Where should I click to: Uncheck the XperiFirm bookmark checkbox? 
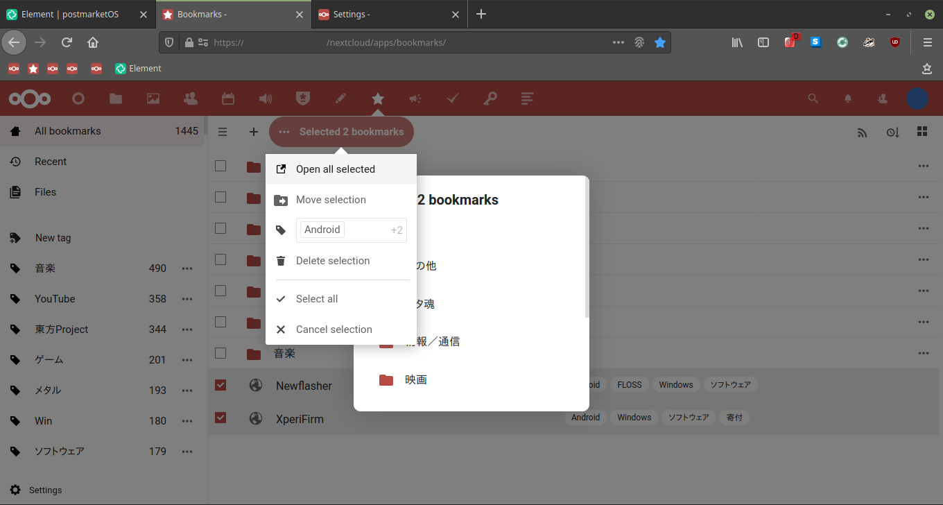[220, 418]
